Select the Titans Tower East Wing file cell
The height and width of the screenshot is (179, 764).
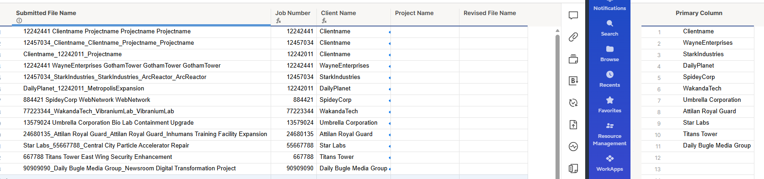141,157
